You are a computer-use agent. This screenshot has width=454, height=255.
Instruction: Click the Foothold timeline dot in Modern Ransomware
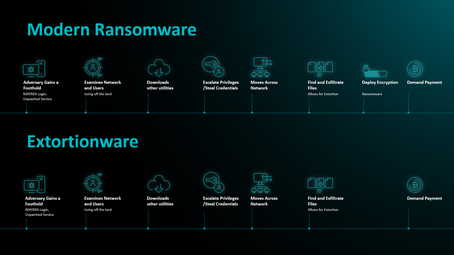(x=26, y=113)
